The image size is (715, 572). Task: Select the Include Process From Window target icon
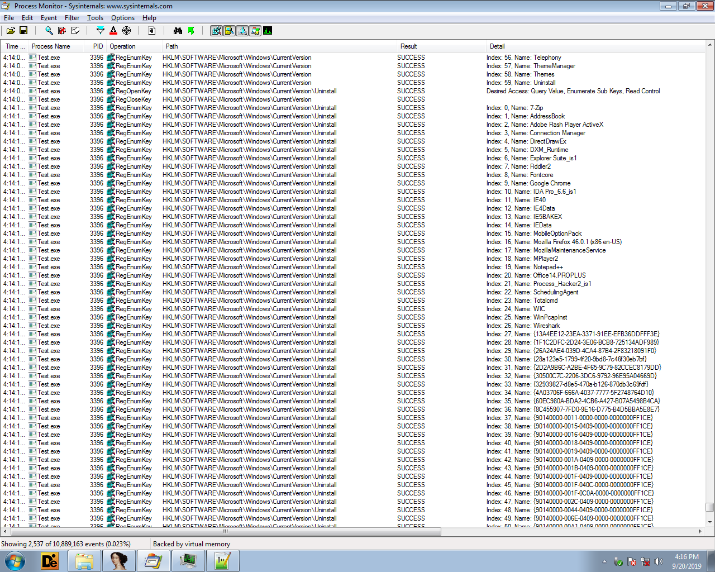tap(126, 31)
